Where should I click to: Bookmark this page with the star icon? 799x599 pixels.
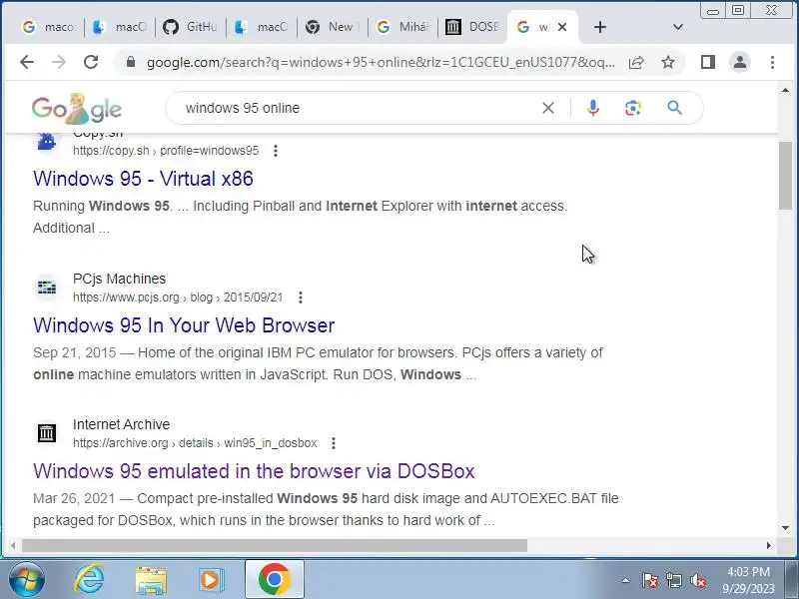[668, 62]
